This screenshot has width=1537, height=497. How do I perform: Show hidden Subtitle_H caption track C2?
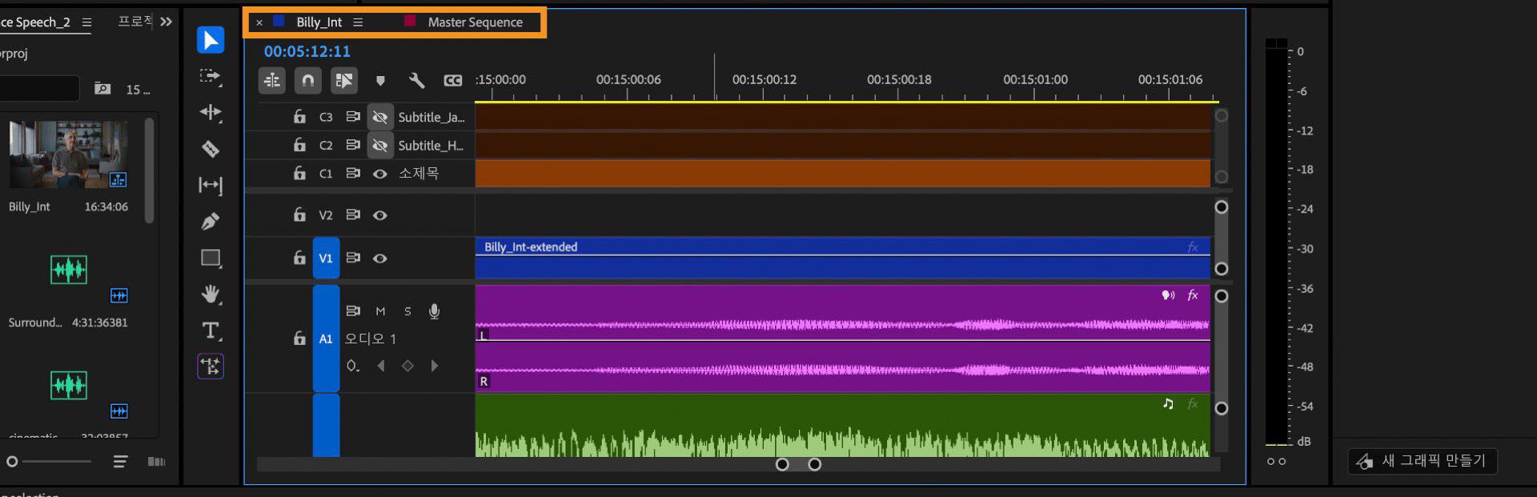point(380,145)
